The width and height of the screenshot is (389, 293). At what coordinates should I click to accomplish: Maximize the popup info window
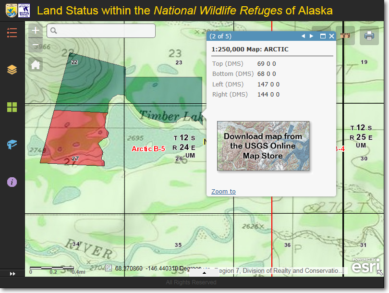pos(323,37)
